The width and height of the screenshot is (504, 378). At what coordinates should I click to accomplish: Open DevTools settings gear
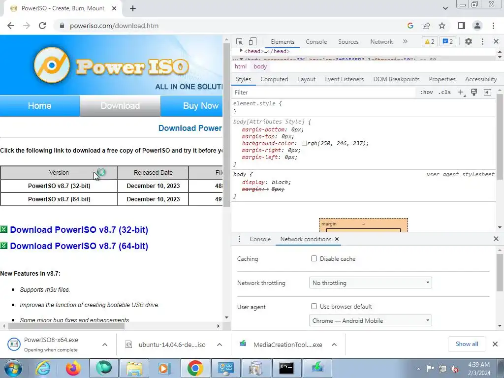coord(469,41)
